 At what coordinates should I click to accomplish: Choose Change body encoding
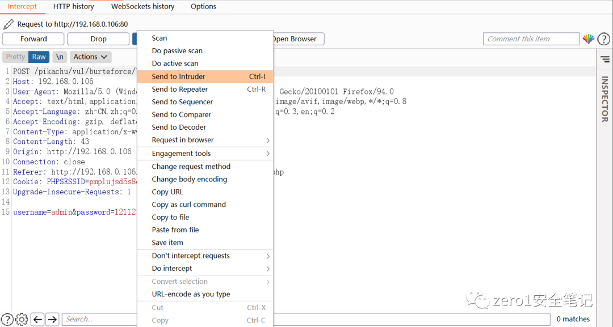tap(205, 180)
